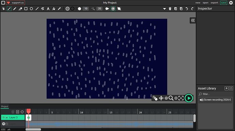Select the Brush tool
The height and width of the screenshot is (131, 235).
click(9, 9)
